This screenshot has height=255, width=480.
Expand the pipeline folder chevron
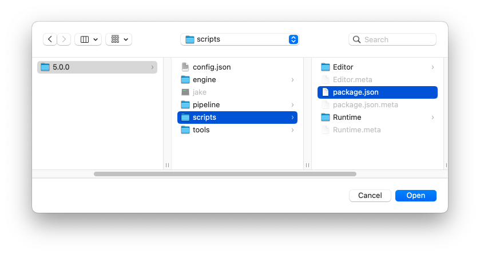point(293,105)
